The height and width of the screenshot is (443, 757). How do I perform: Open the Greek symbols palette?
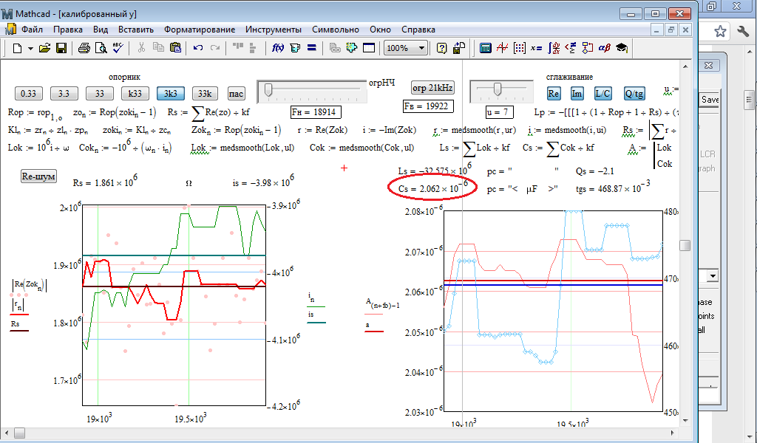click(x=604, y=48)
